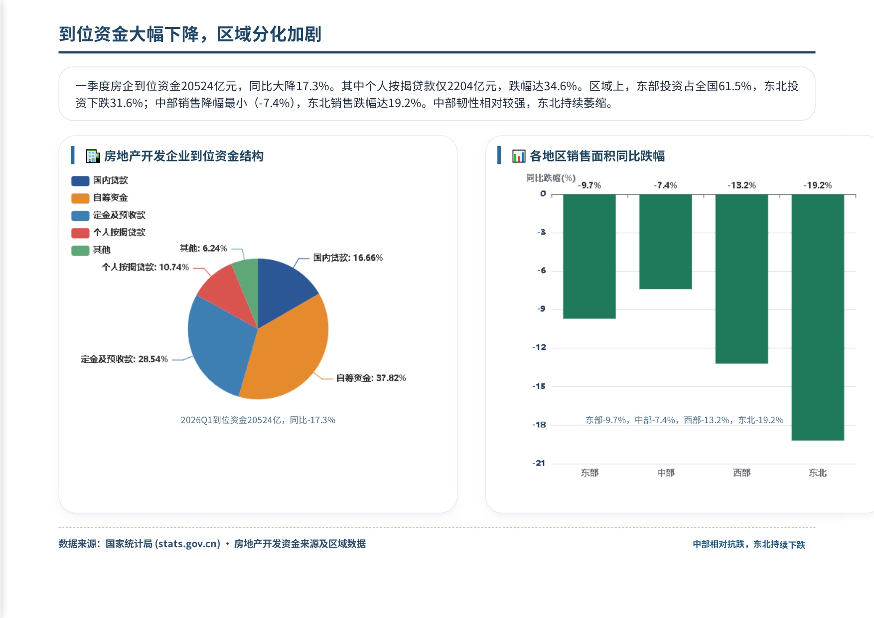Toggle the 国内贷款 legend swatch
This screenshot has height=618, width=874.
80,180
